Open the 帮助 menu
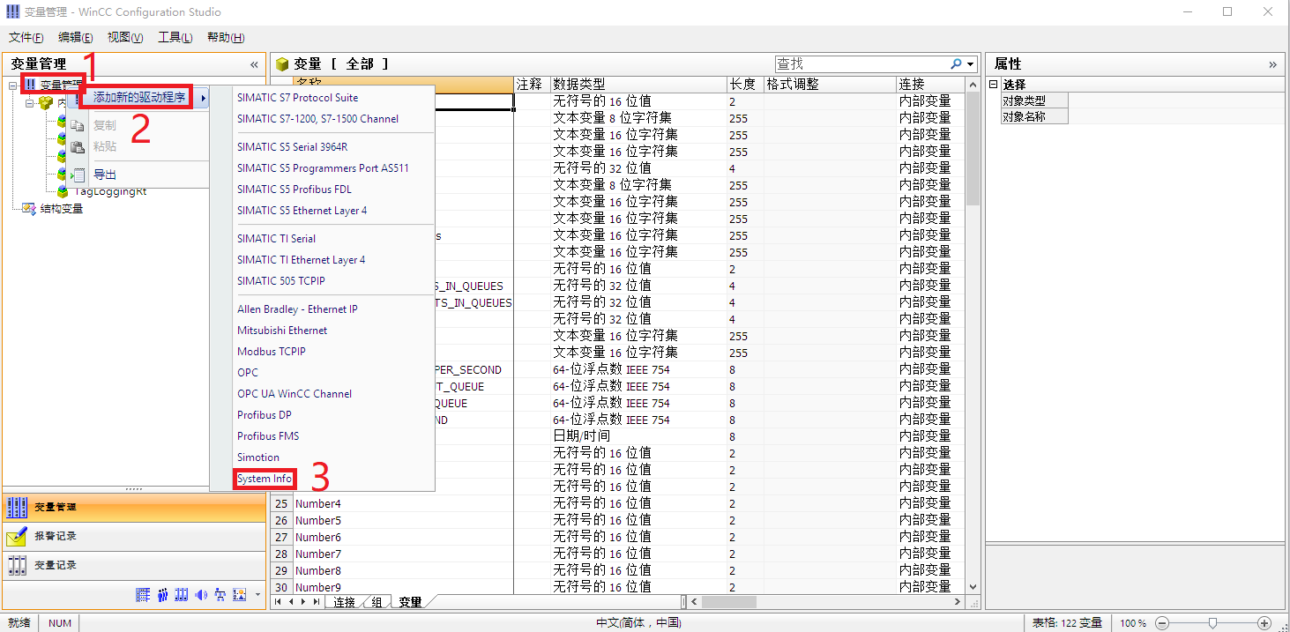 click(225, 37)
